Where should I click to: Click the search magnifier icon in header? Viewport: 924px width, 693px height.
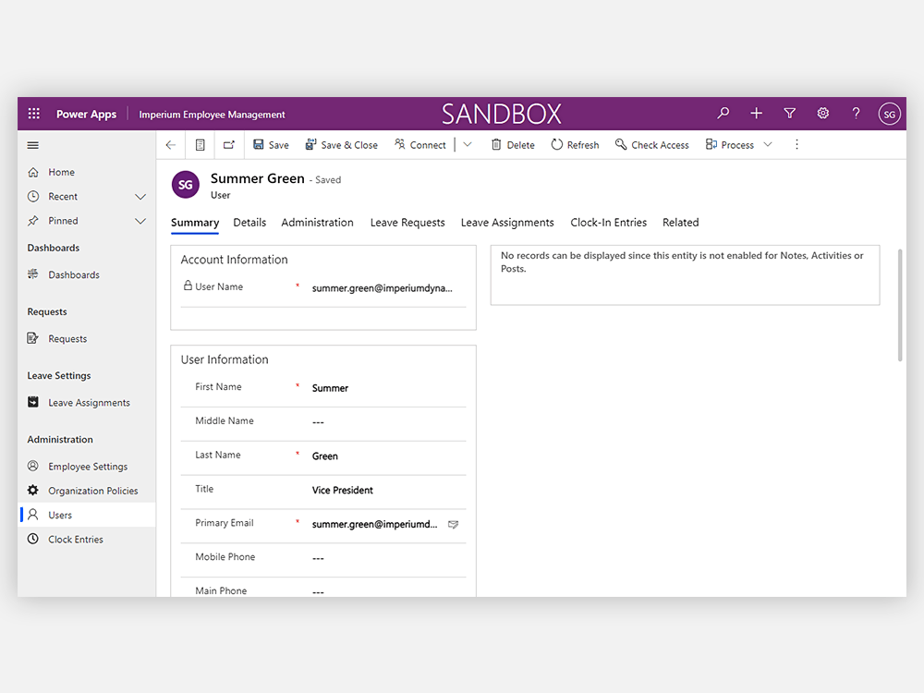723,113
